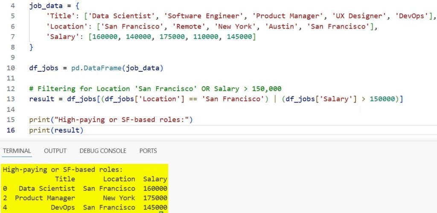
Task: Click the "High-paying or SF-based roles:" string on line 15
Action: coord(122,120)
